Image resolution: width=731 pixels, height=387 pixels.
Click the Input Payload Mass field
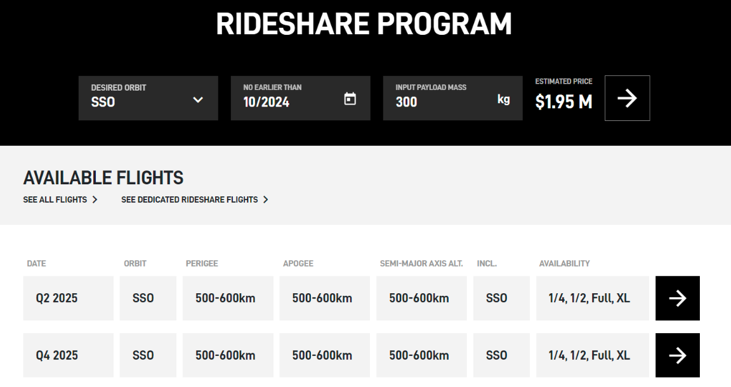click(444, 101)
